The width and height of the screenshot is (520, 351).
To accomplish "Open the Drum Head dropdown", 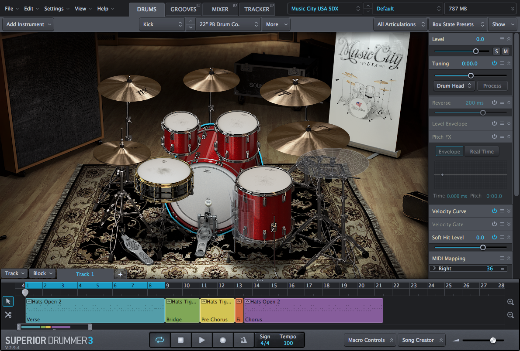I will click(454, 86).
